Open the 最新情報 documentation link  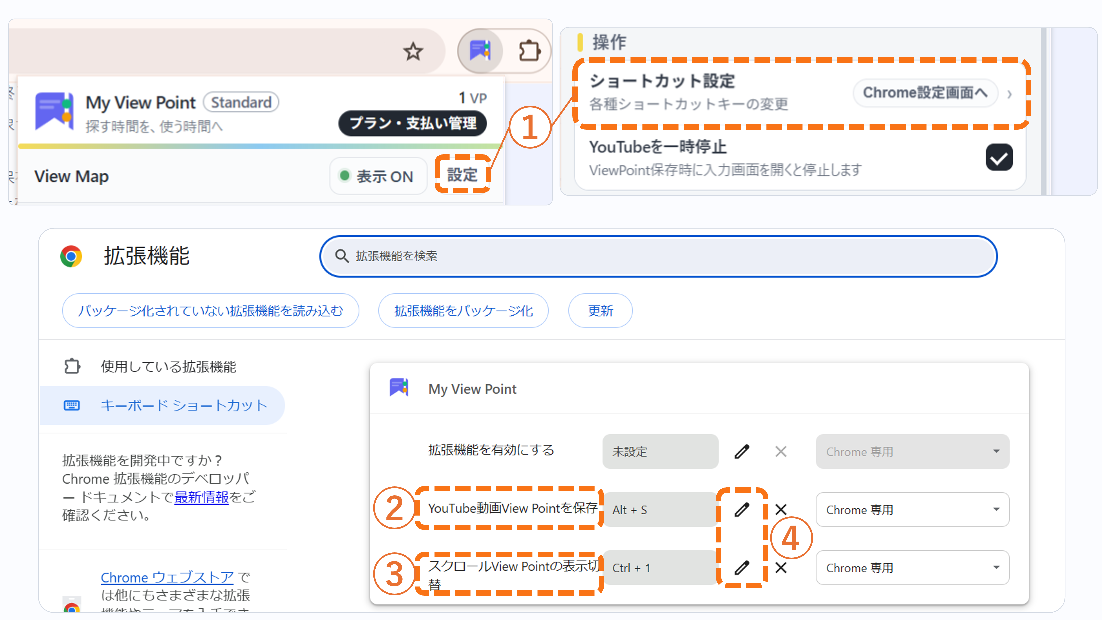[x=202, y=497]
